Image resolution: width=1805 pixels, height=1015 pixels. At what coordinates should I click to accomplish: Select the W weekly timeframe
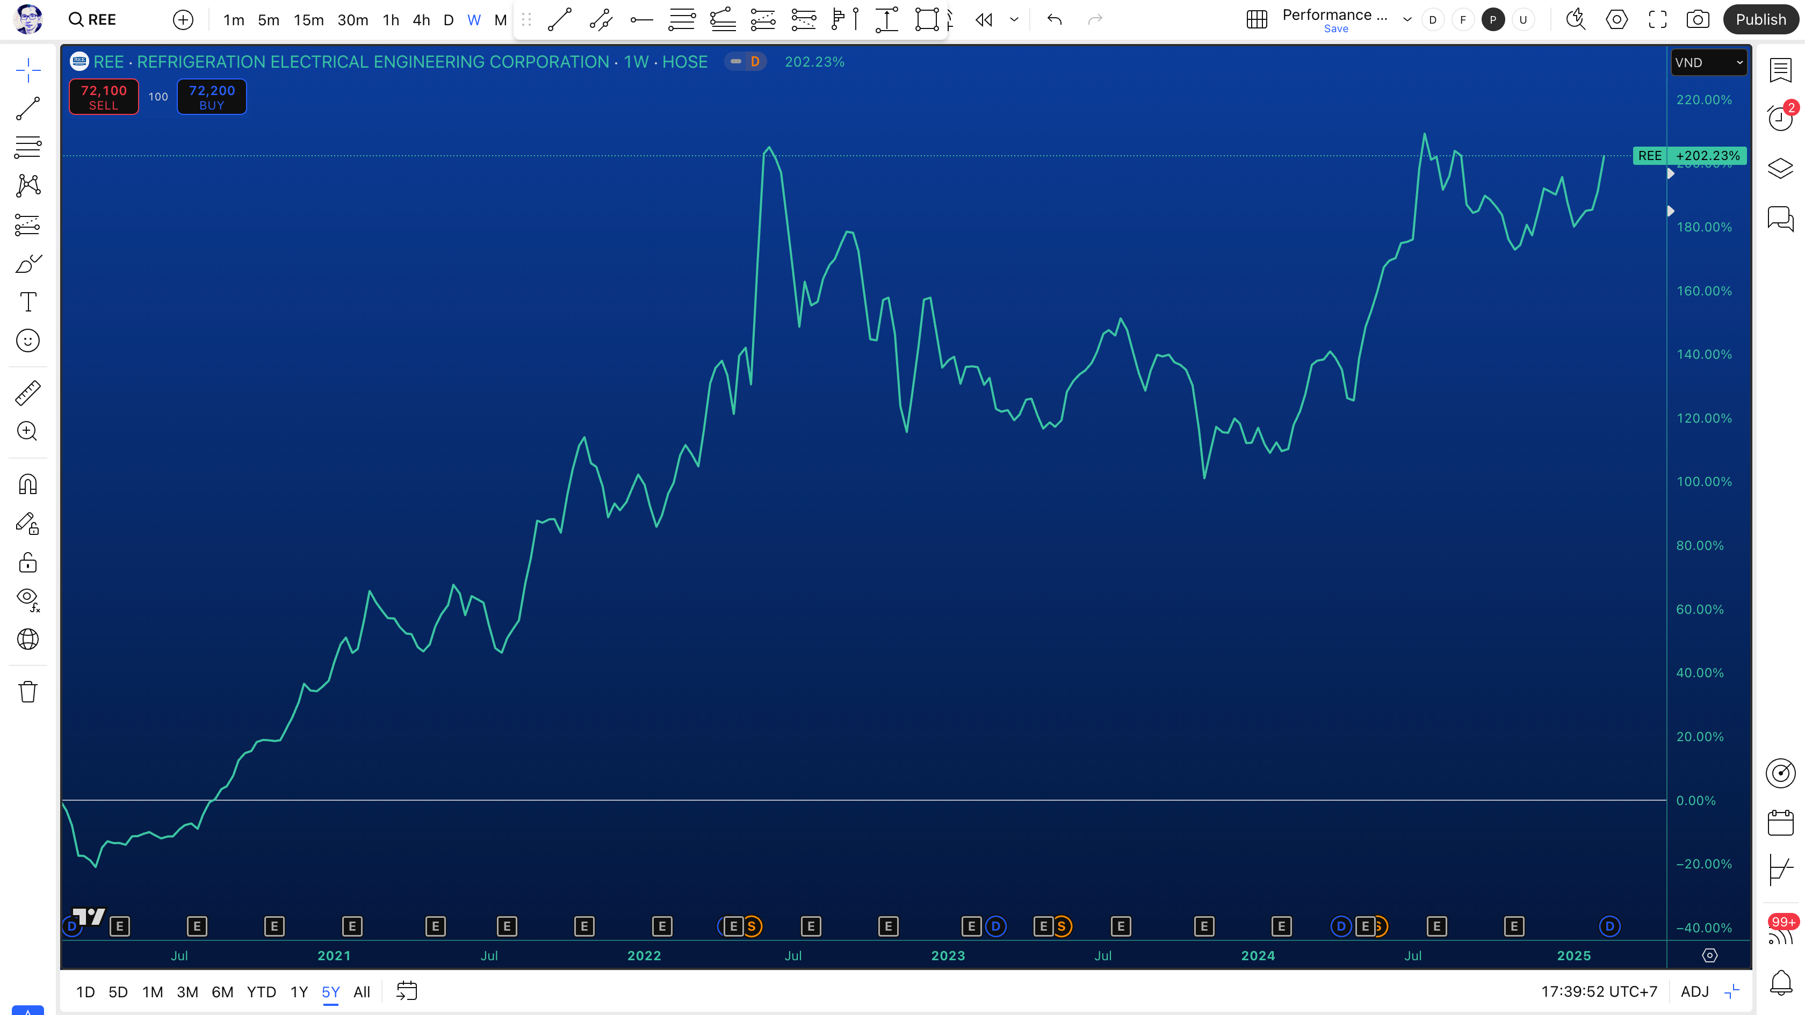[x=474, y=20]
